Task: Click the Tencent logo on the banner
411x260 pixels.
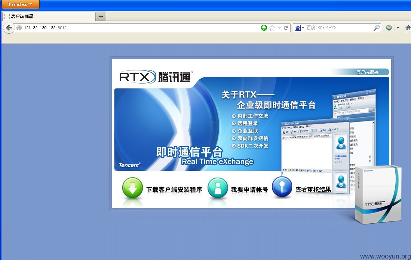Action: [x=130, y=165]
